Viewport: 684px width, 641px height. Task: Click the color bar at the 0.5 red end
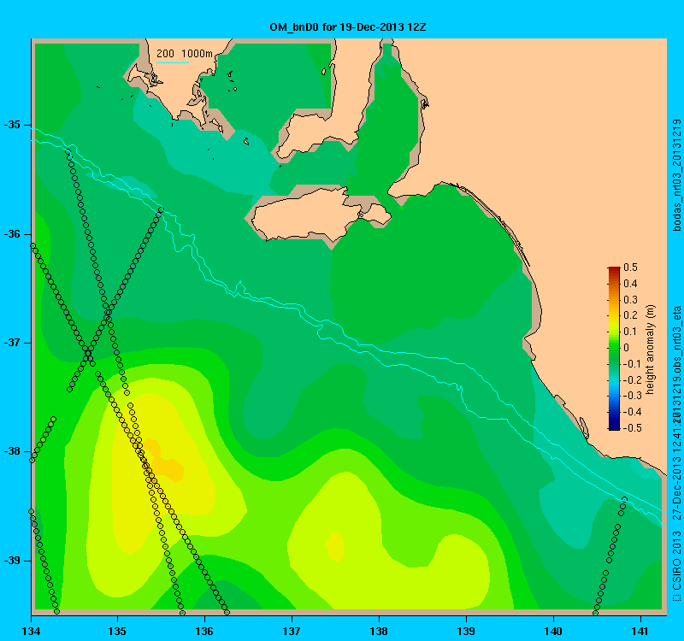pos(614,269)
